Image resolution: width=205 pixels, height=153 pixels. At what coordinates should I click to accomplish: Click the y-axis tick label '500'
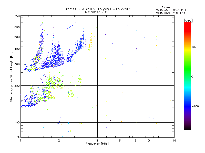17,37
